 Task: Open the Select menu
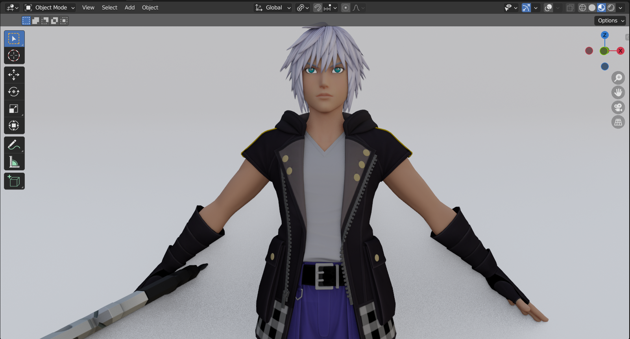[x=109, y=7]
